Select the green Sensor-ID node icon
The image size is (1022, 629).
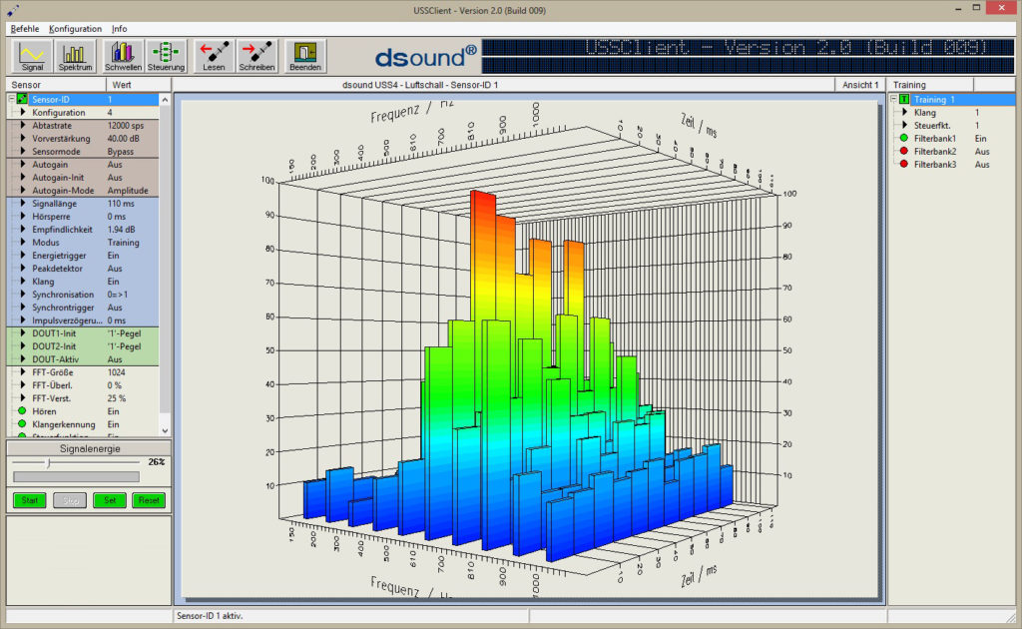point(23,99)
